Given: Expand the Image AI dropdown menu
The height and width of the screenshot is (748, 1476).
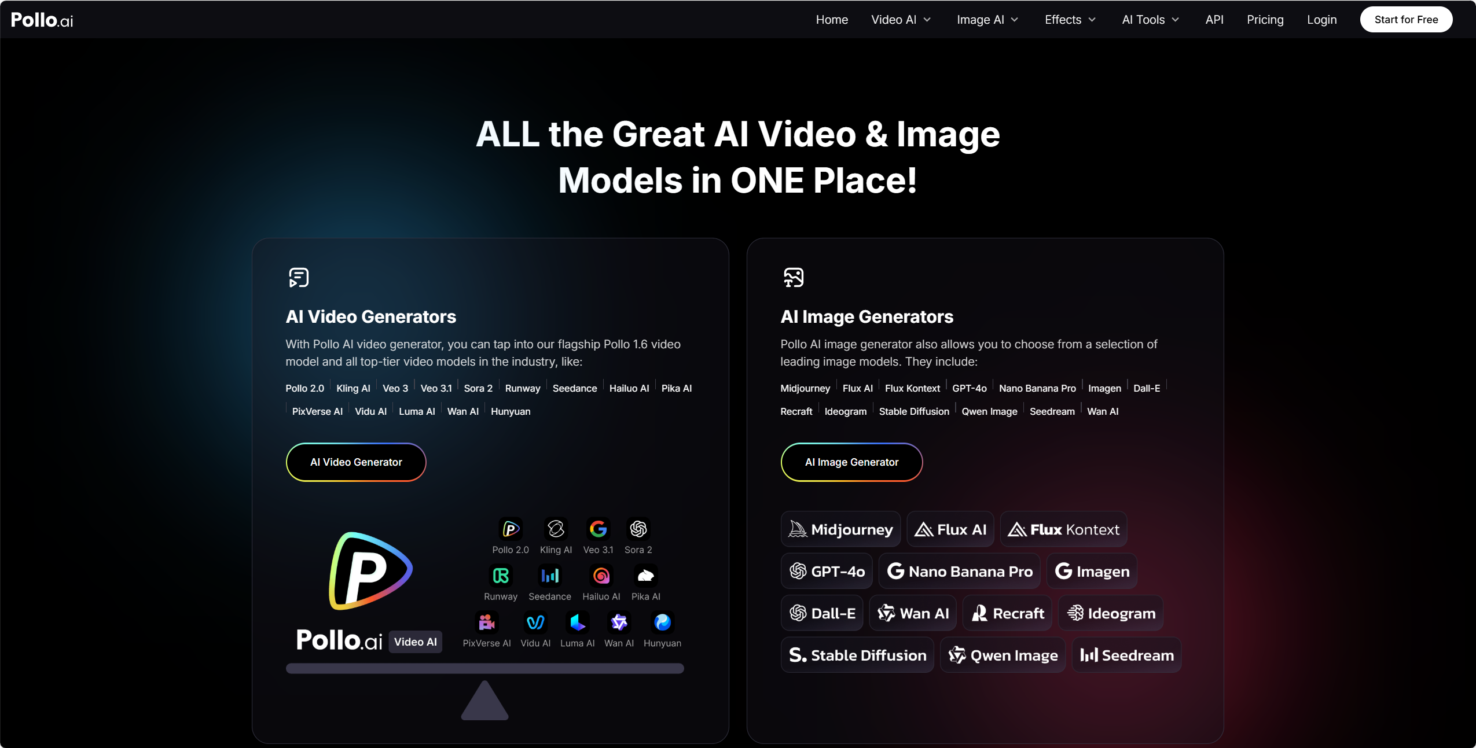Looking at the screenshot, I should point(987,20).
